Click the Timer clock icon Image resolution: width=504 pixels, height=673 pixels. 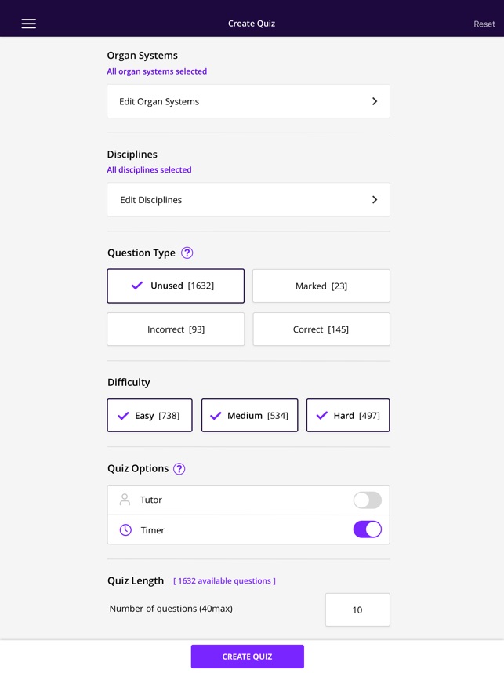point(125,529)
